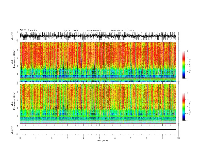Click the ch.1 log(PSD) colorbar title

point(190,66)
